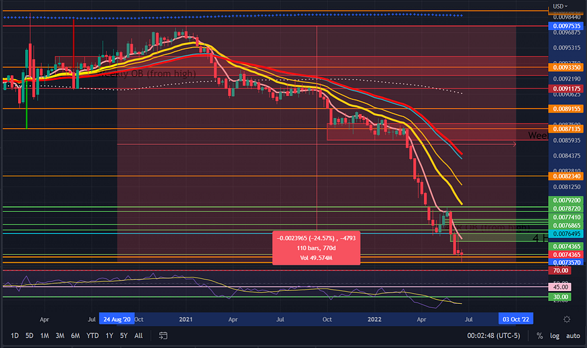Click the 0.0097535 blue price label
Viewport: 587px width, 348px height.
566,26
